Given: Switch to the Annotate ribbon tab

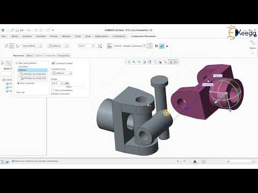Looking at the screenshot, I should click(41, 36).
